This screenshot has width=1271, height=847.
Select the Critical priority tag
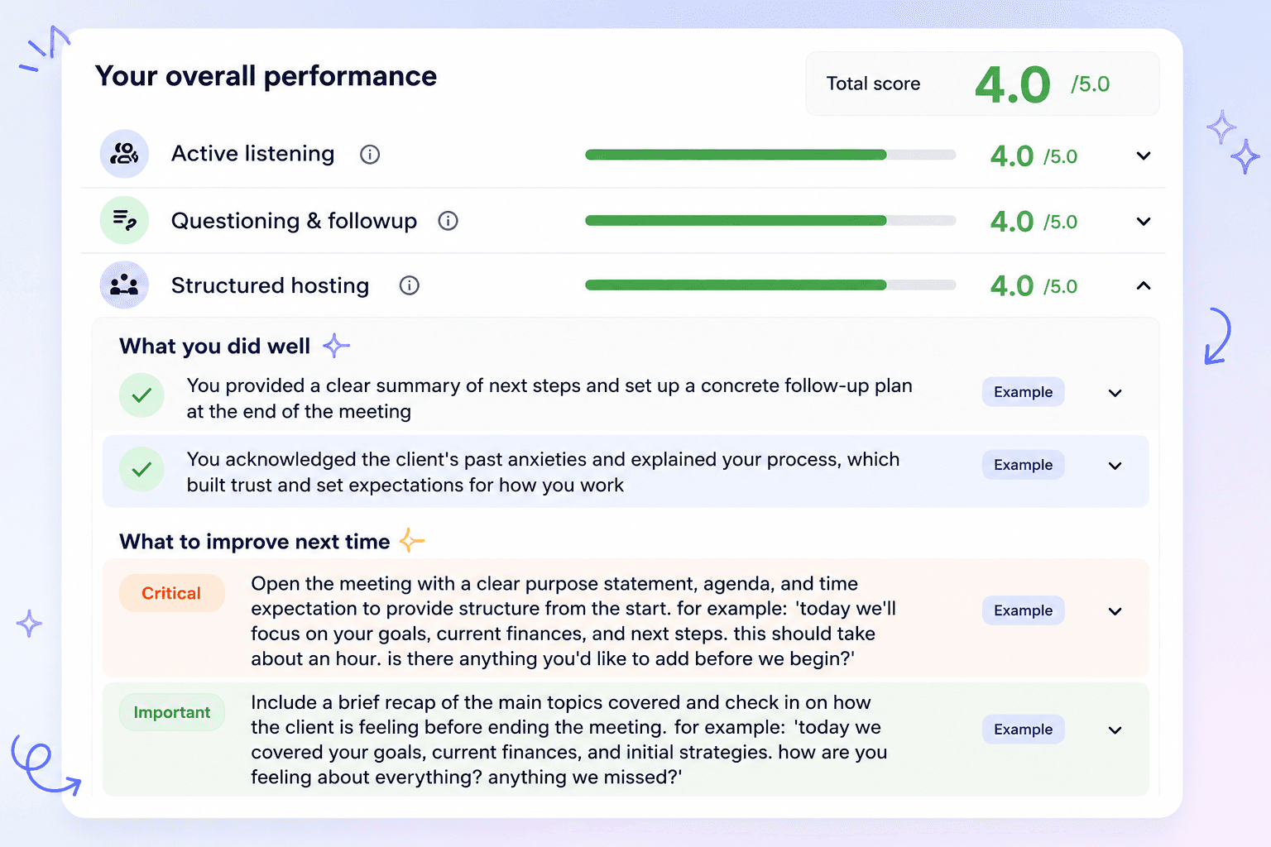point(171,593)
